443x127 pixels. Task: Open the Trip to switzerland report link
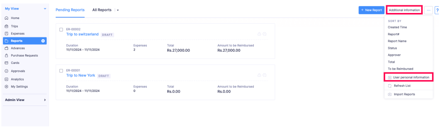(82, 34)
